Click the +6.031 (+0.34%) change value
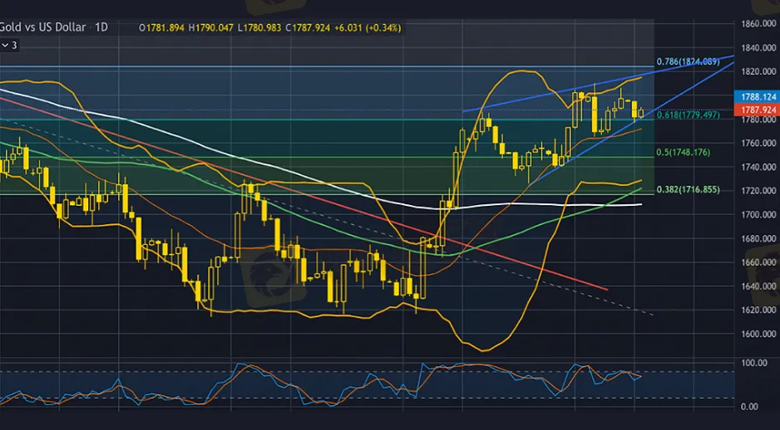Image resolution: width=780 pixels, height=430 pixels. click(369, 27)
